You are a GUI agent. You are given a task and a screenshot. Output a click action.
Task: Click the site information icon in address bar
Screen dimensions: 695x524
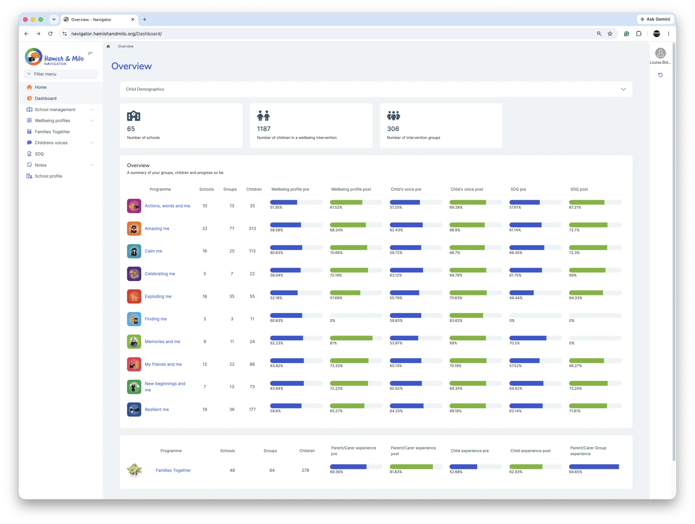click(x=65, y=34)
